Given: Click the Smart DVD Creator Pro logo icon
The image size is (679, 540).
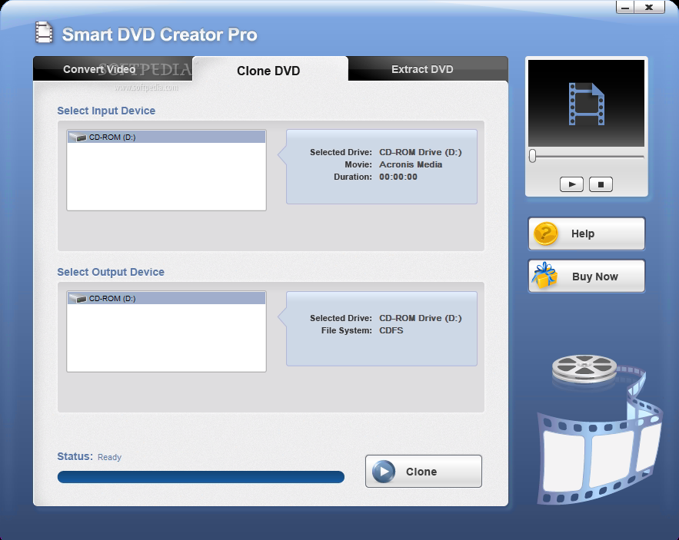Looking at the screenshot, I should click(44, 33).
